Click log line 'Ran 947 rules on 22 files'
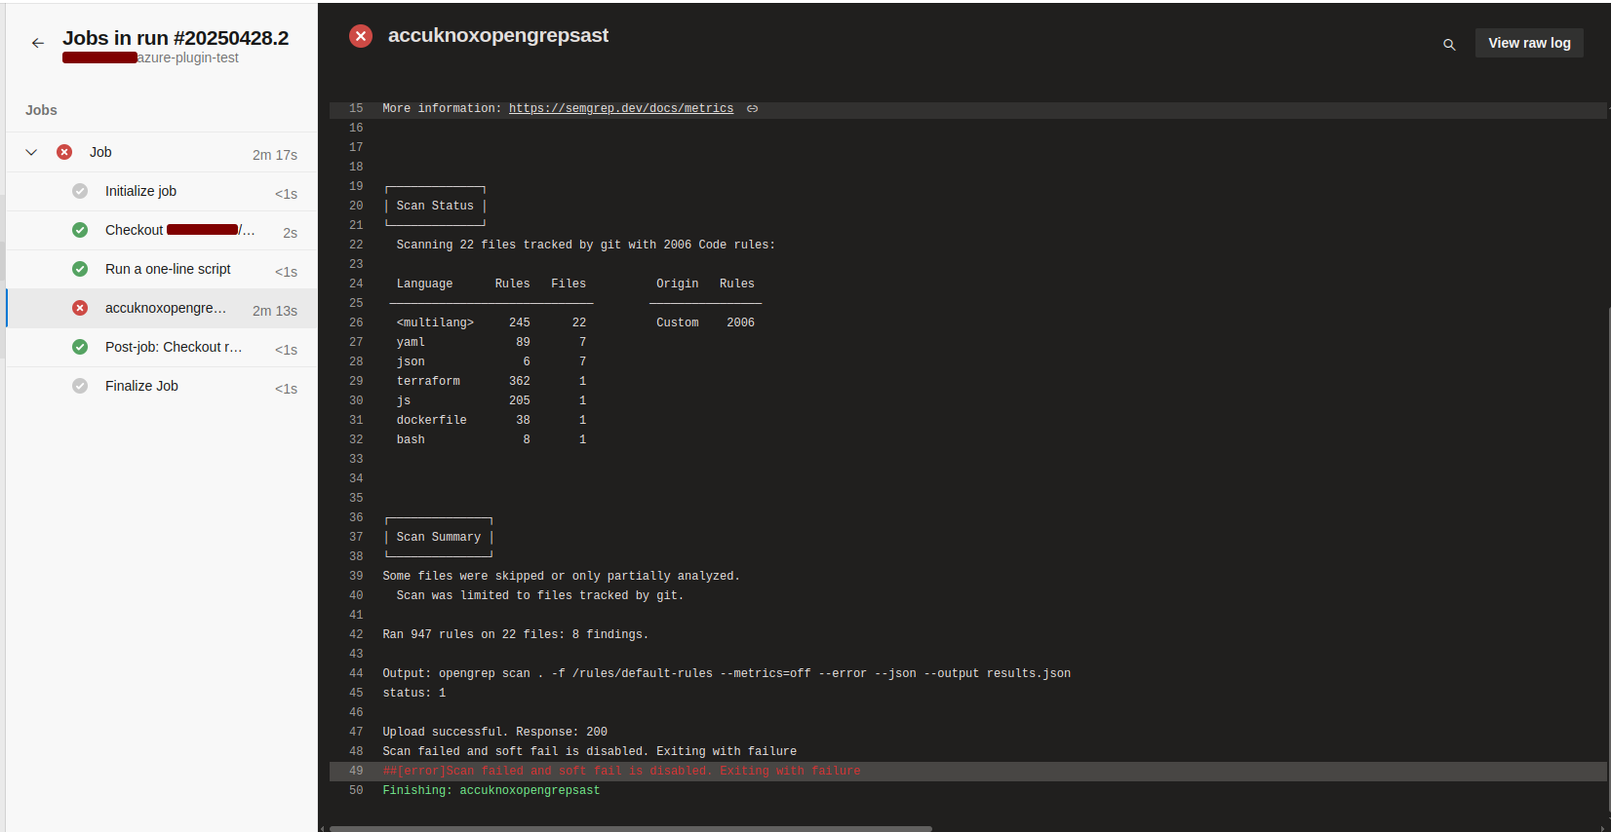The image size is (1611, 832). click(515, 634)
